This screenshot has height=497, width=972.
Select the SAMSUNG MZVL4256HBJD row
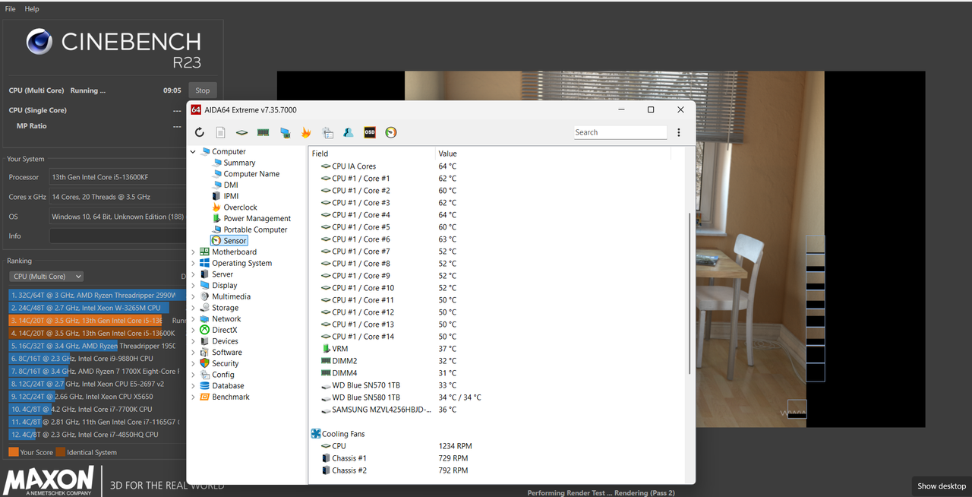point(490,410)
